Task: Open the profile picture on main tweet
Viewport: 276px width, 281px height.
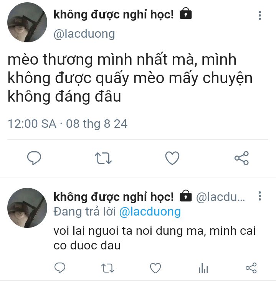Action: point(27,22)
